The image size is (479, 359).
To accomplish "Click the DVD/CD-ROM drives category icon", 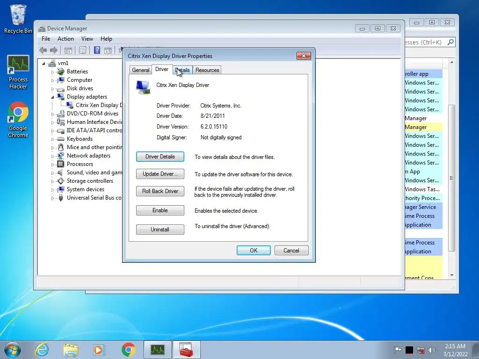I will click(61, 114).
